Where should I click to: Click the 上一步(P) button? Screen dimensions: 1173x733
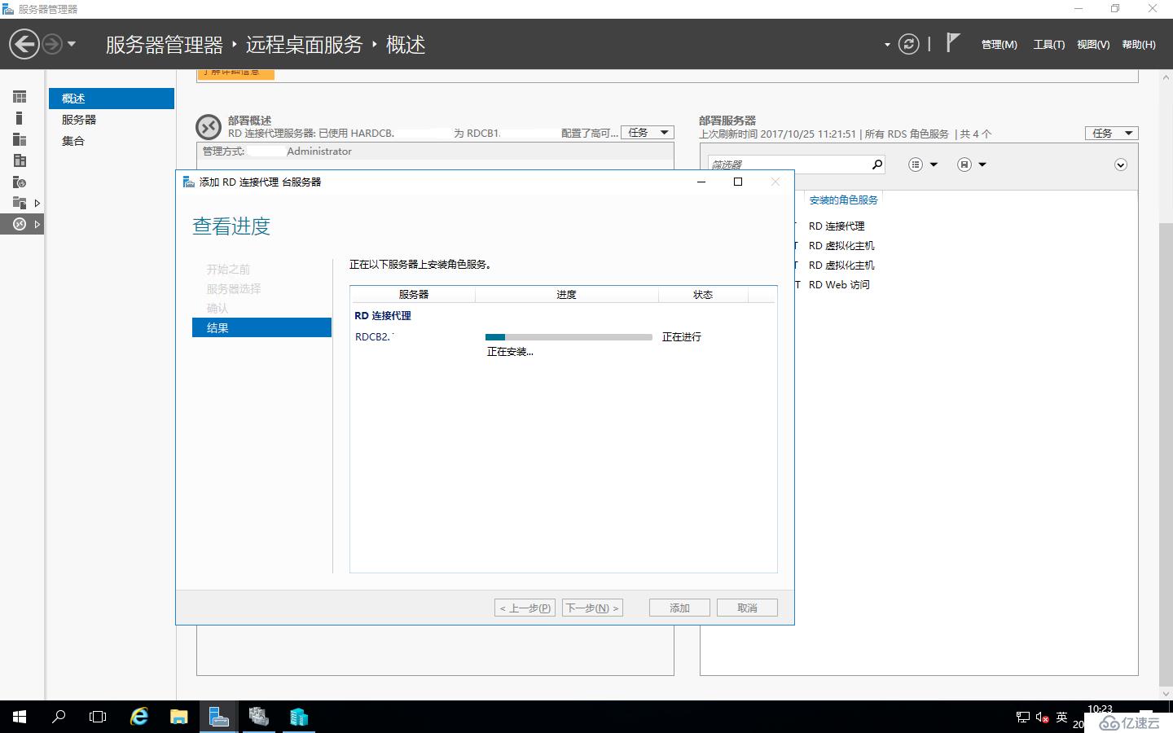coord(525,608)
